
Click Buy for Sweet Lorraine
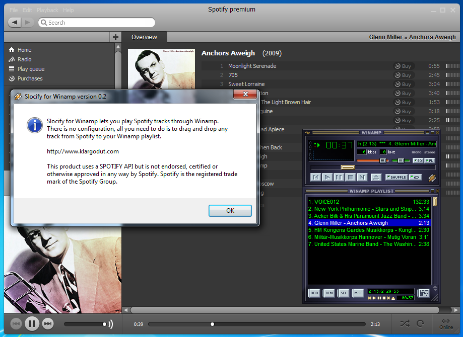(x=403, y=84)
